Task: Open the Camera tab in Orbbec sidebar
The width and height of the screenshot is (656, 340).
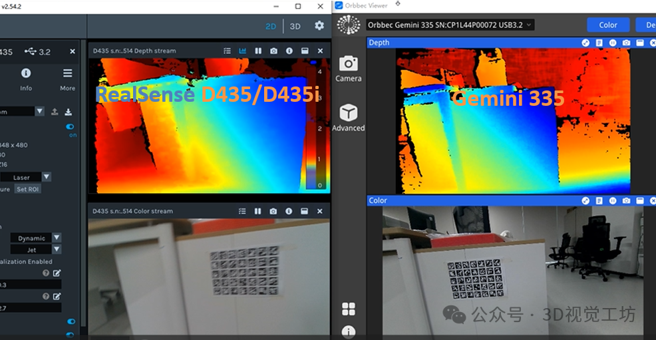Action: point(348,69)
